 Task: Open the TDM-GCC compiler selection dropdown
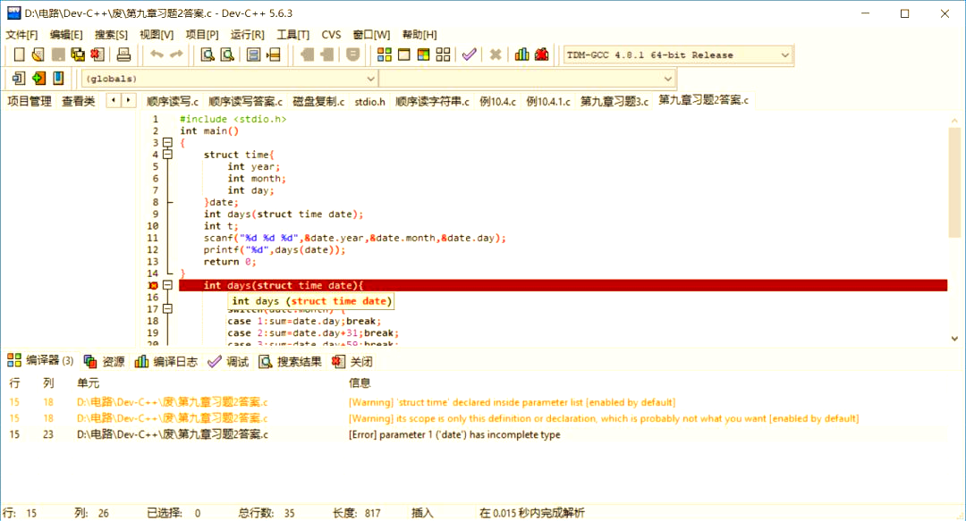pos(785,55)
